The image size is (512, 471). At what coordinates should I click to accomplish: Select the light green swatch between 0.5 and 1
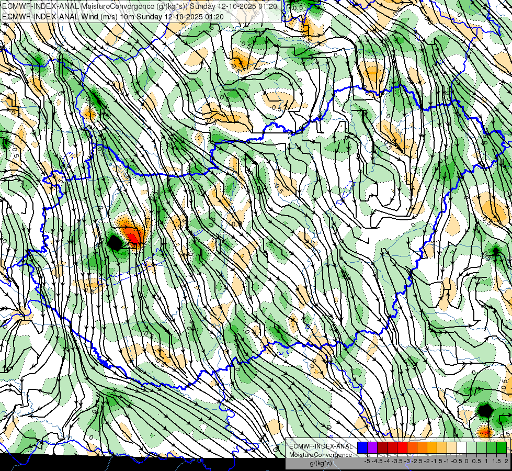click(482, 448)
